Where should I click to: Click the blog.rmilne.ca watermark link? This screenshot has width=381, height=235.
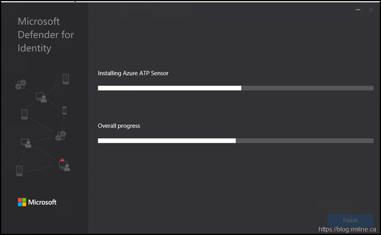point(348,230)
